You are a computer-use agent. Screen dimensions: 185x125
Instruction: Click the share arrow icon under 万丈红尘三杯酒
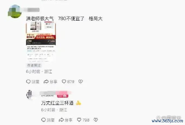click(x=61, y=120)
